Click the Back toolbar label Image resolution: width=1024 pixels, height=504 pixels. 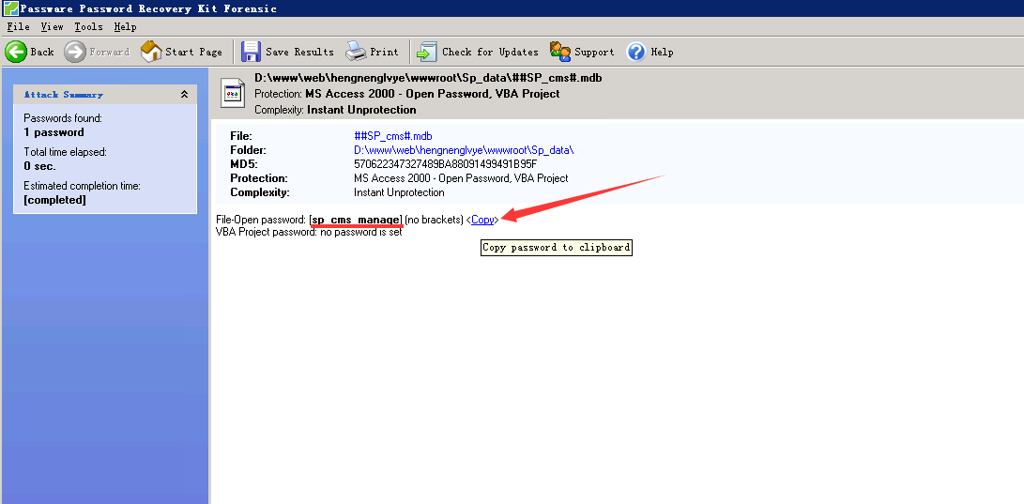[x=42, y=52]
